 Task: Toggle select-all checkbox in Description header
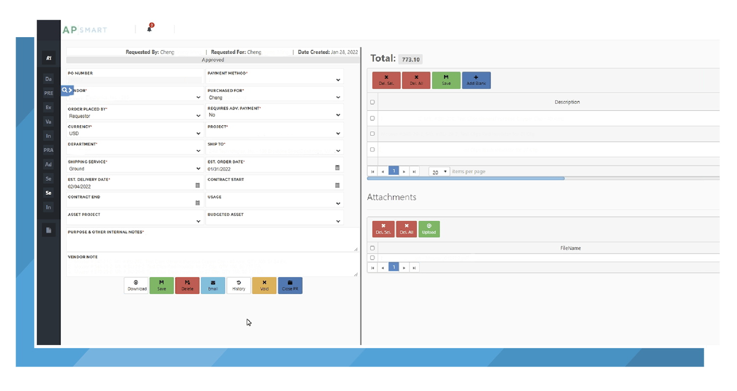tap(372, 102)
